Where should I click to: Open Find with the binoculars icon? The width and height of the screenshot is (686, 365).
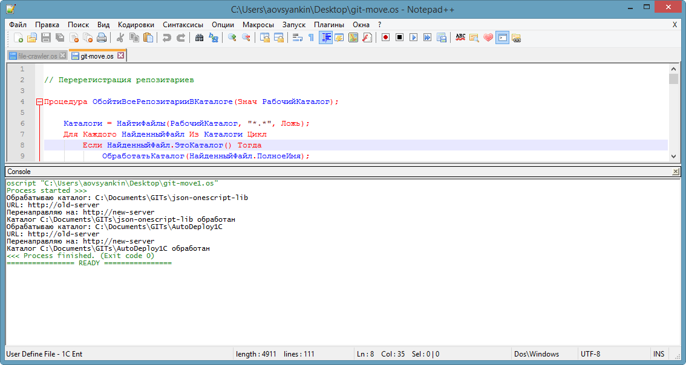[199, 38]
